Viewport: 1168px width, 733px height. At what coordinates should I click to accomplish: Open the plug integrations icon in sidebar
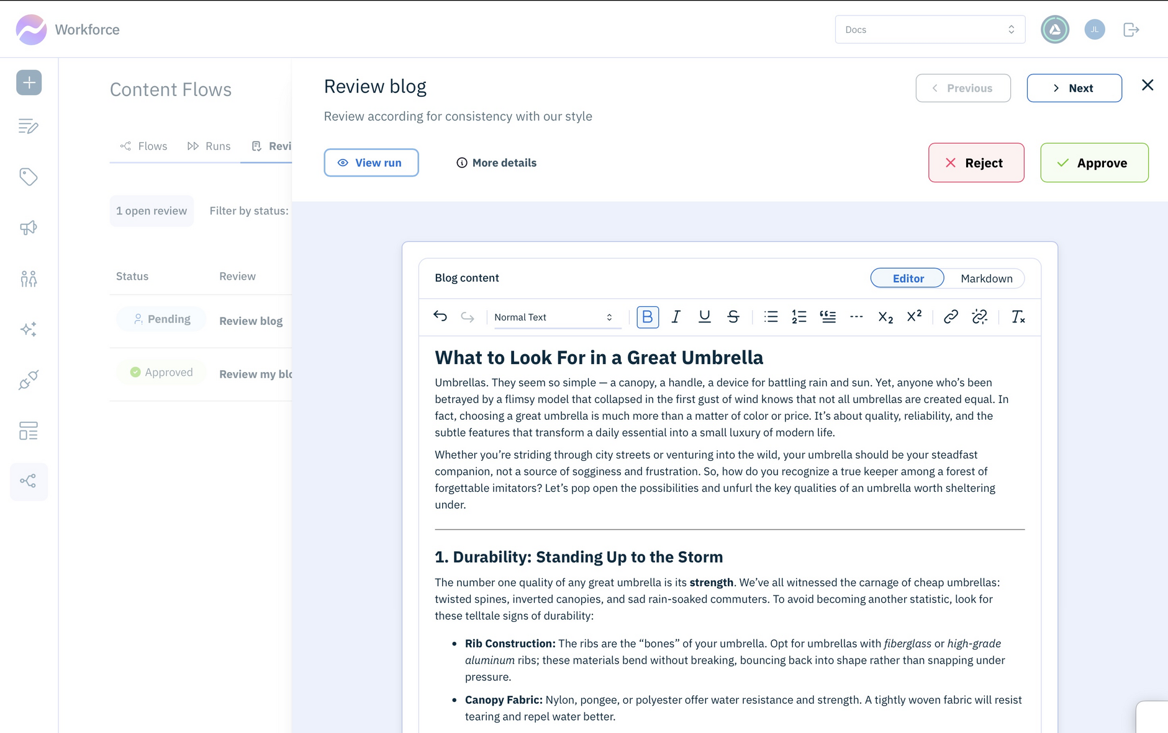29,380
